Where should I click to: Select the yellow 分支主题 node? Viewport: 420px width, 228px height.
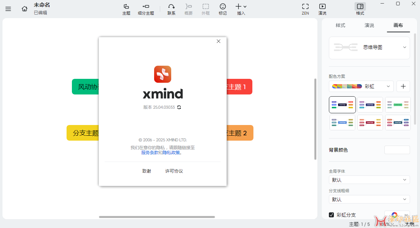83,133
